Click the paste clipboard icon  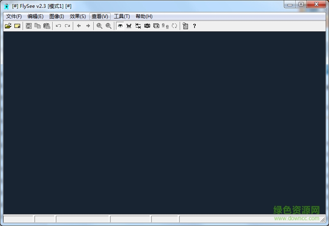click(x=46, y=26)
